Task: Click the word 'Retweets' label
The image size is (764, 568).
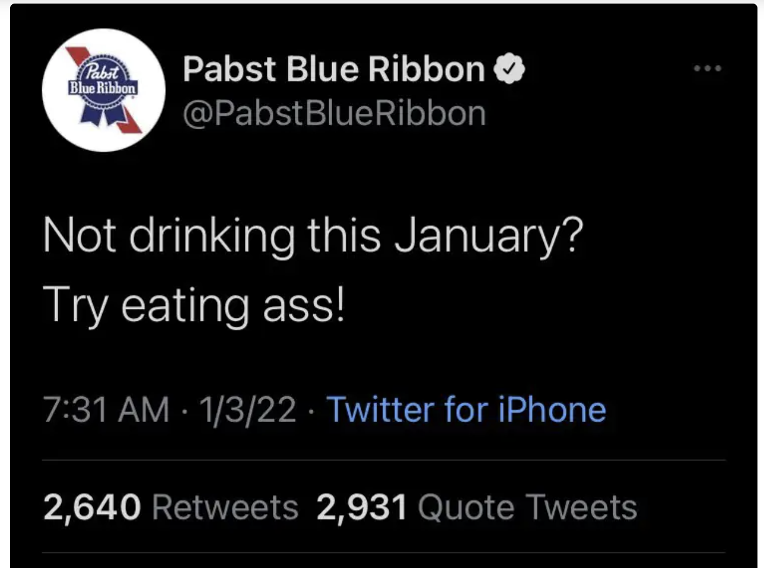Action: (x=225, y=508)
